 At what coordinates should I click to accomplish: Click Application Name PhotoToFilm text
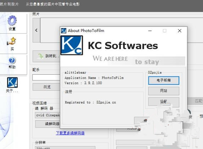tap(94, 78)
